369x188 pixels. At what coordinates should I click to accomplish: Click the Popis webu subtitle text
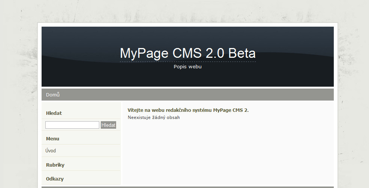coord(188,67)
